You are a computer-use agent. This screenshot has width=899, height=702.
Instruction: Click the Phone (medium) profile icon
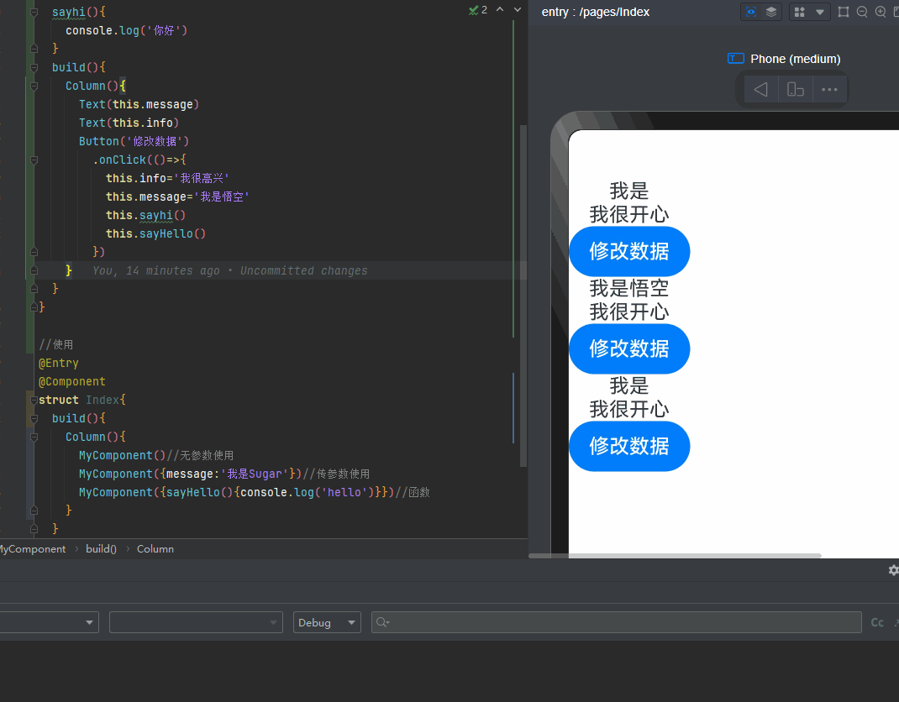pos(736,59)
